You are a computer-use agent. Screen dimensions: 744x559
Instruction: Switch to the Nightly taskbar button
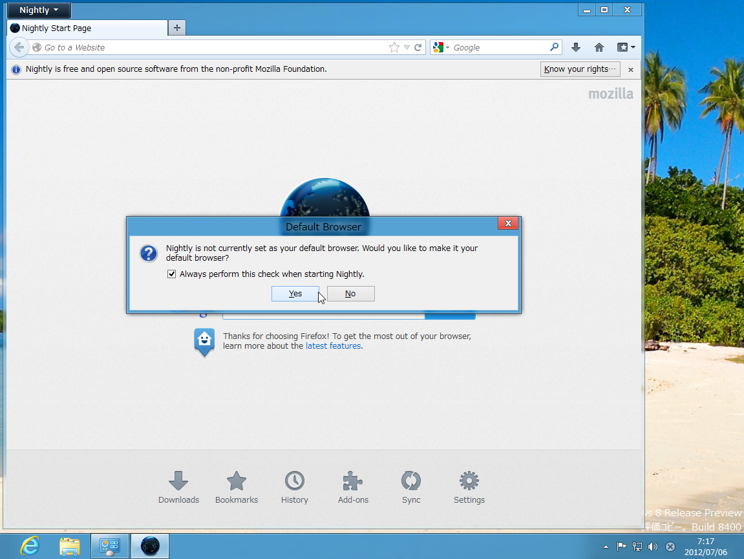point(150,546)
